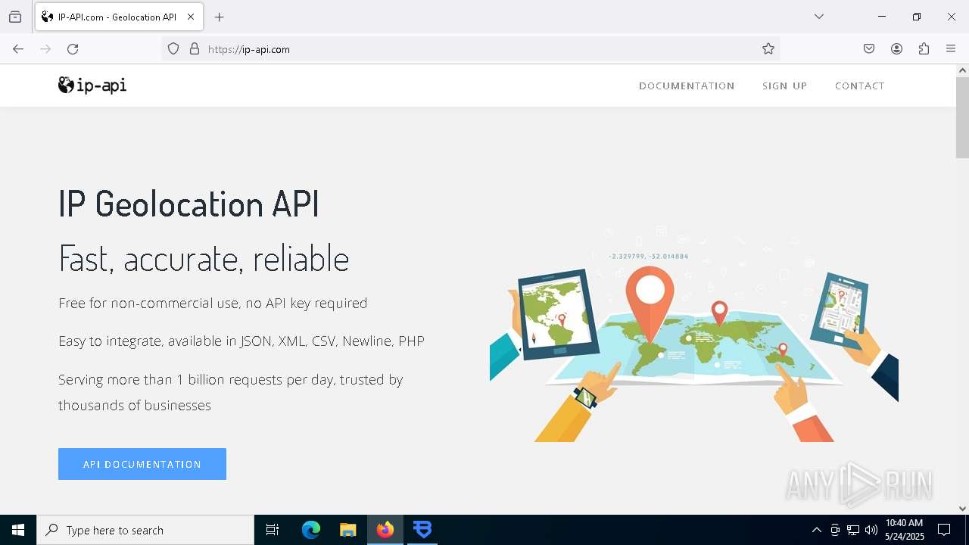Open network status tray icon

pos(853,530)
